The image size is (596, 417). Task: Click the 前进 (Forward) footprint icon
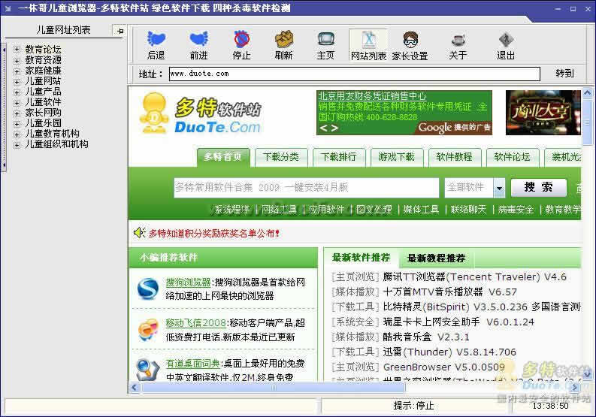[x=199, y=39]
